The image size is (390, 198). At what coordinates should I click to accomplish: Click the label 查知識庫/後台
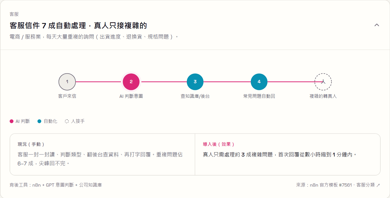pyautogui.click(x=195, y=96)
